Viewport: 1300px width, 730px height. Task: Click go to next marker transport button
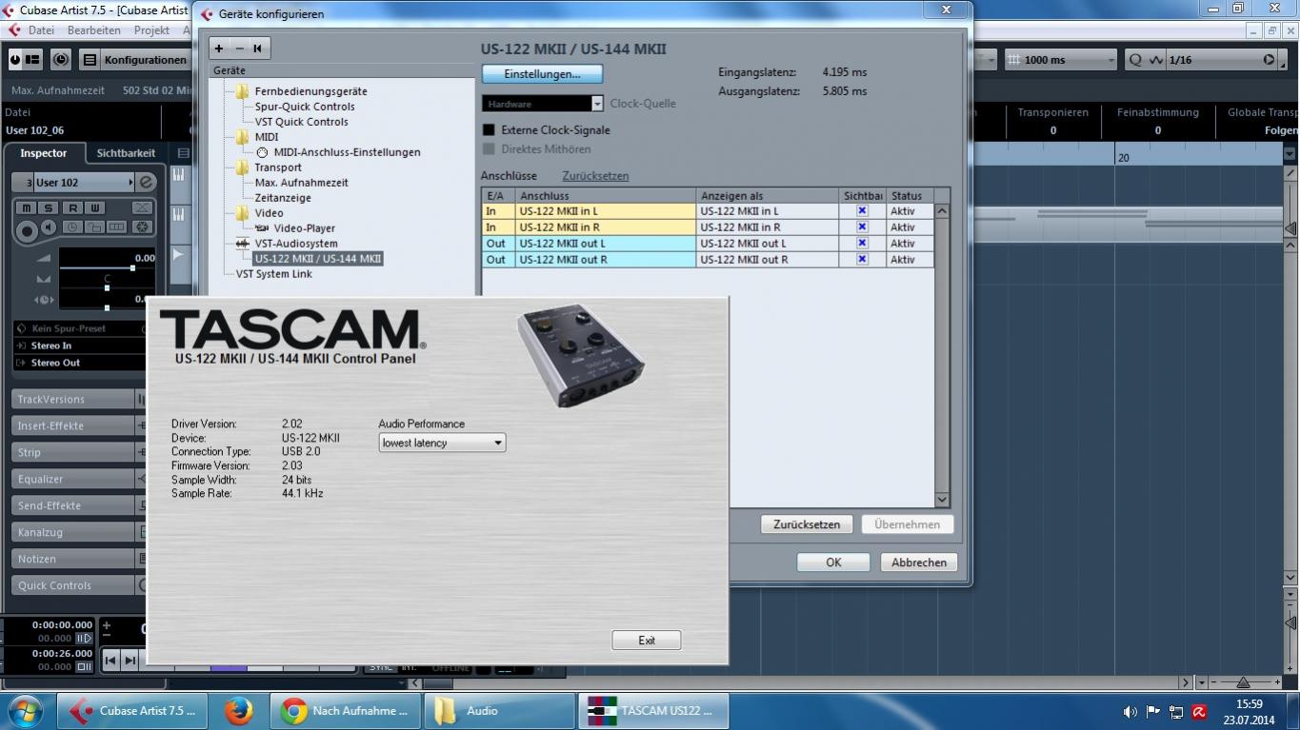pyautogui.click(x=130, y=660)
